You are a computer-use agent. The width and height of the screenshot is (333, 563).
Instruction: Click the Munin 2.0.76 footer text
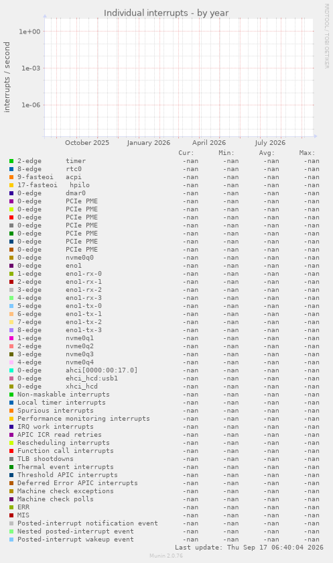[166, 556]
